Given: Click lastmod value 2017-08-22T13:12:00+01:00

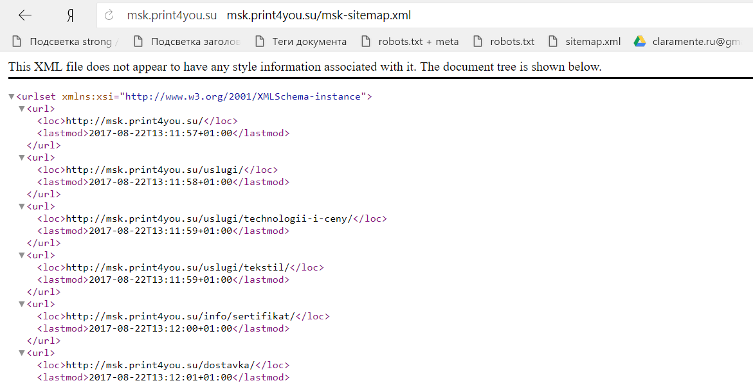Looking at the screenshot, I should click(160, 329).
